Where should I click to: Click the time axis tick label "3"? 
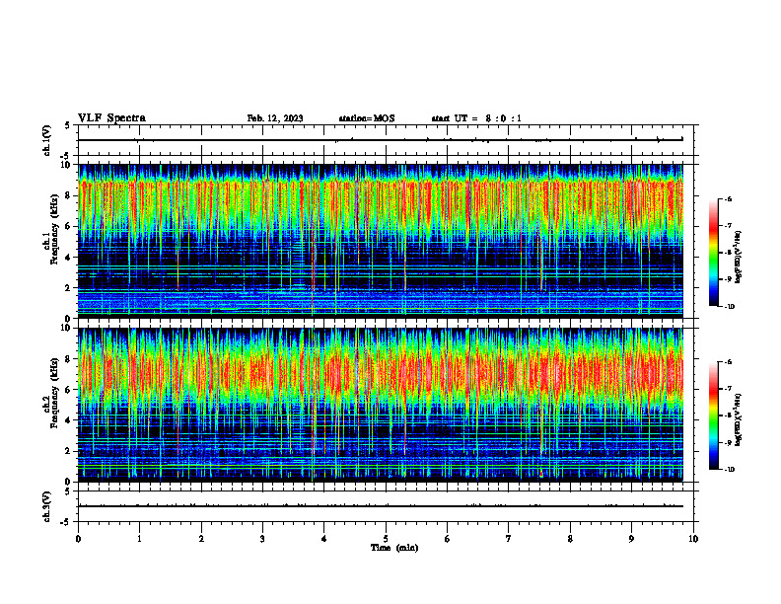point(262,539)
